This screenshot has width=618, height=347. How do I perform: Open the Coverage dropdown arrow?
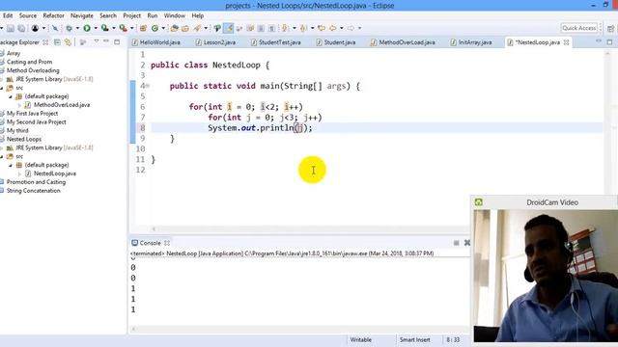pos(114,28)
